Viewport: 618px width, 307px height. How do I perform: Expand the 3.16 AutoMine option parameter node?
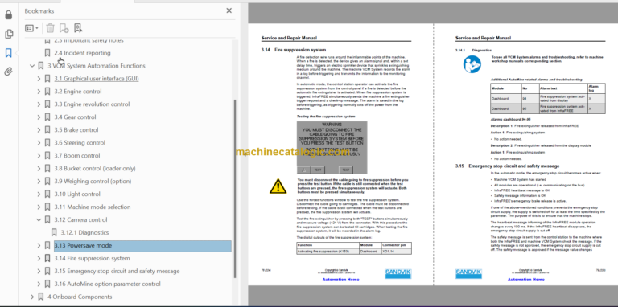coord(39,284)
